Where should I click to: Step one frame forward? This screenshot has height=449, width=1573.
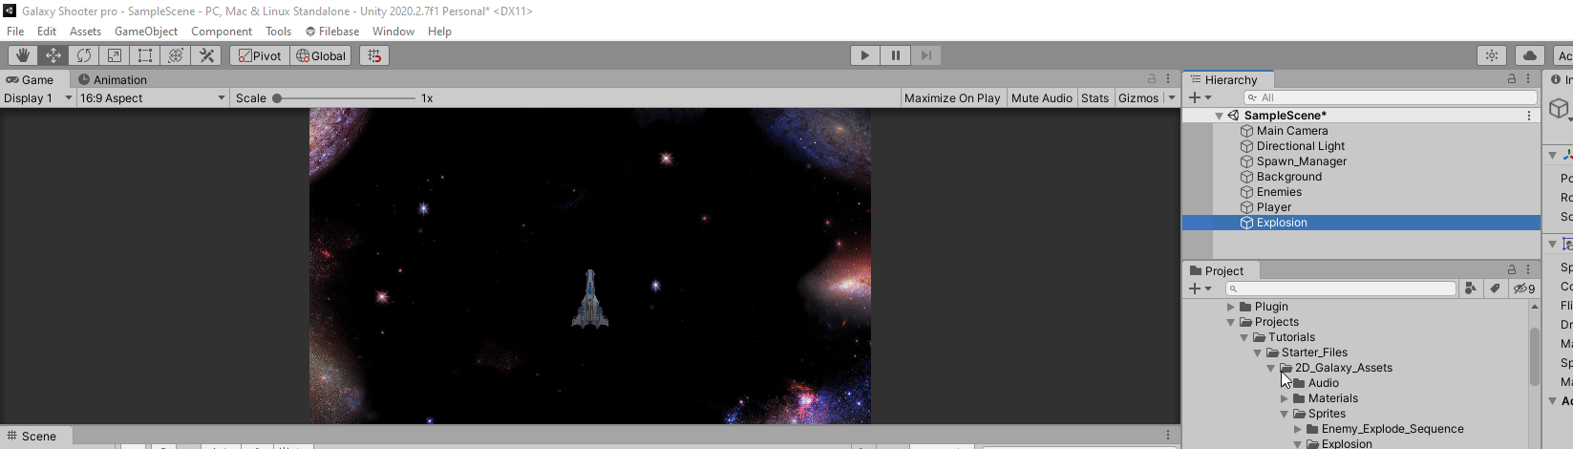click(926, 55)
